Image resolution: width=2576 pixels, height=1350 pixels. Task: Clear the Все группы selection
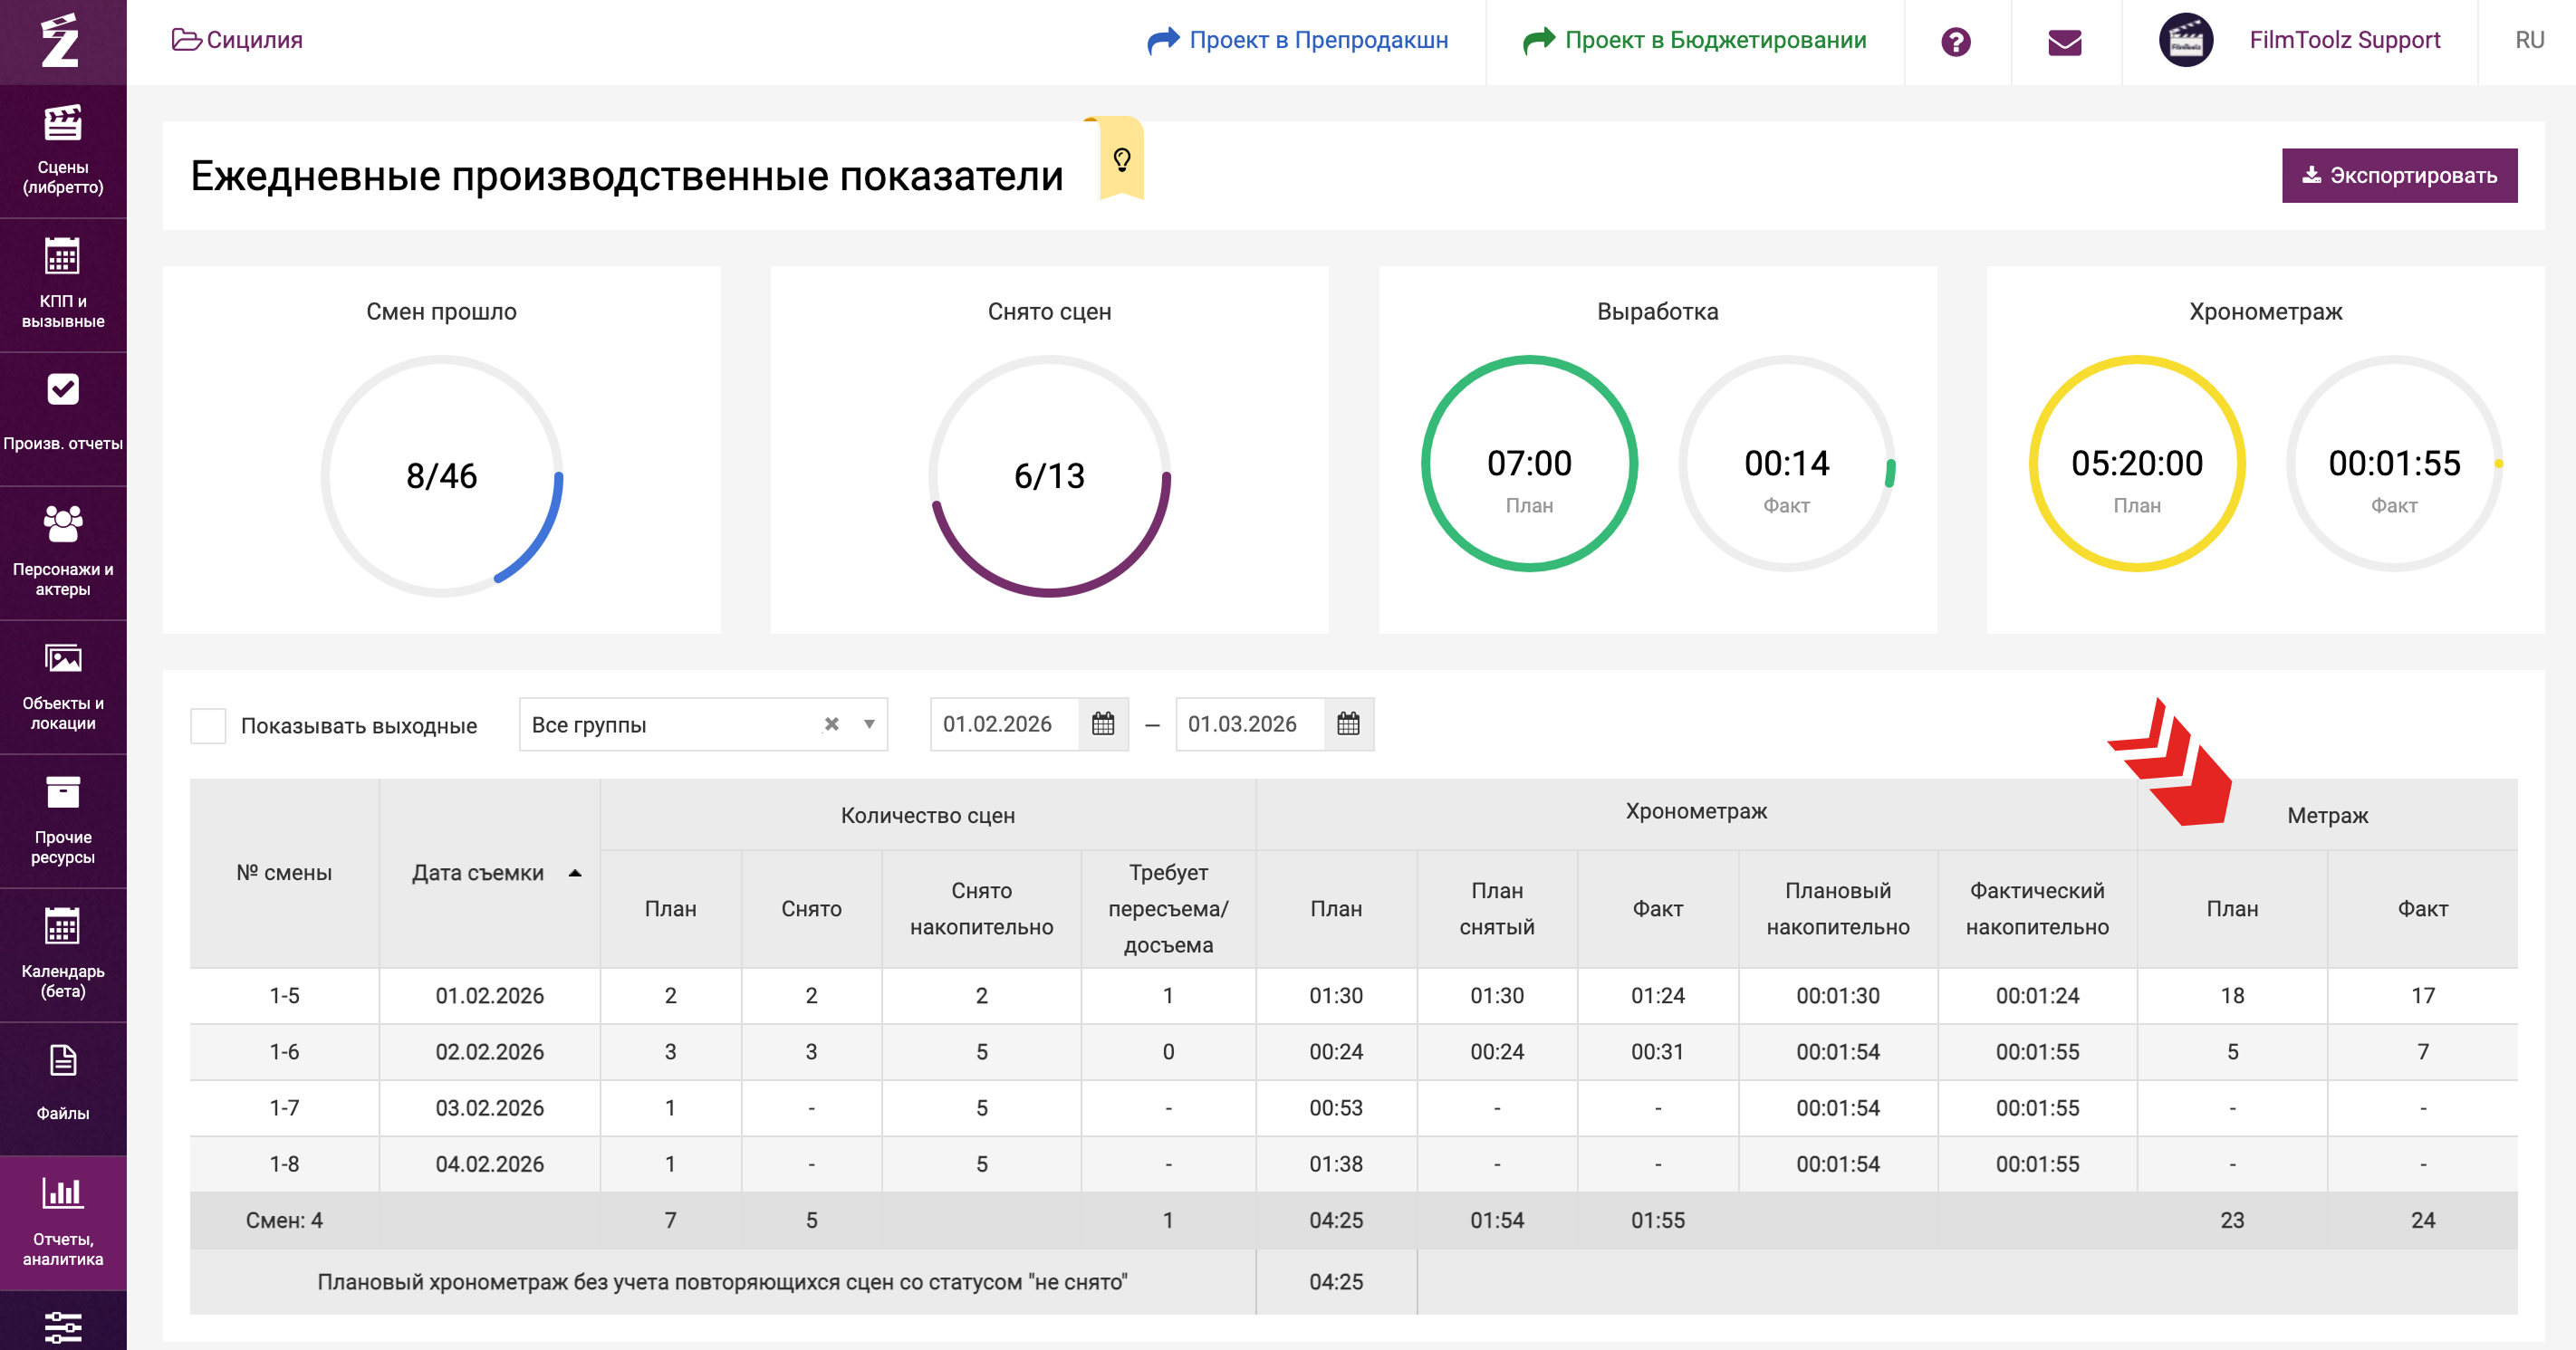(831, 724)
